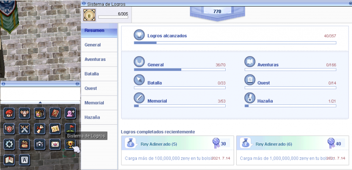Click the pink add-friend party icon
Image resolution: width=352 pixels, height=170 pixels.
[x=70, y=113]
